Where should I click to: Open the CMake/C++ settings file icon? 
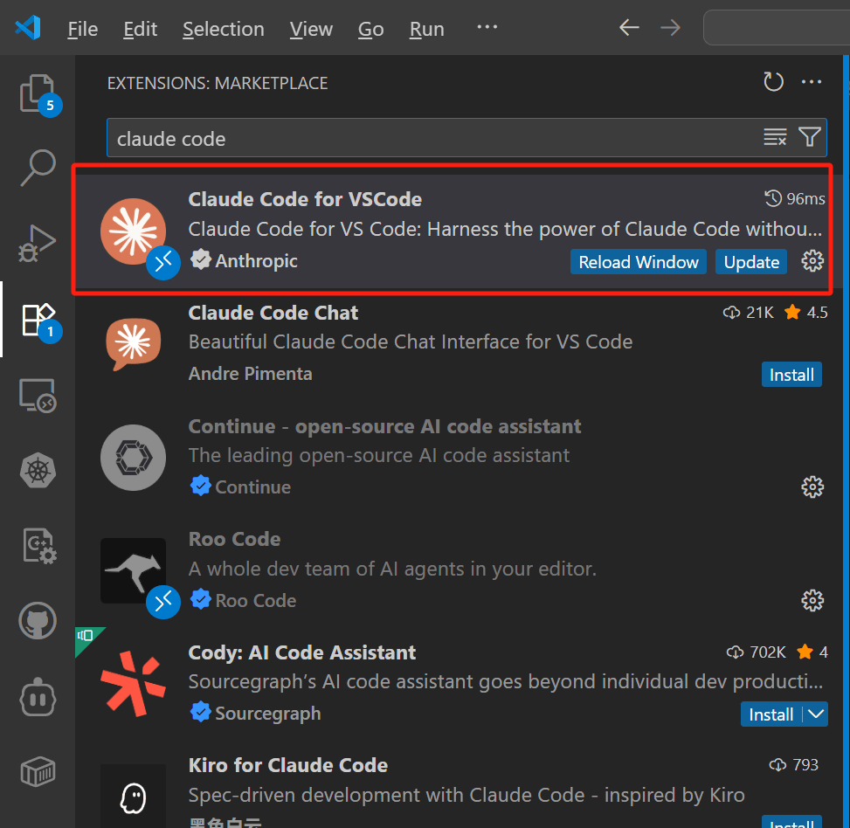click(39, 546)
